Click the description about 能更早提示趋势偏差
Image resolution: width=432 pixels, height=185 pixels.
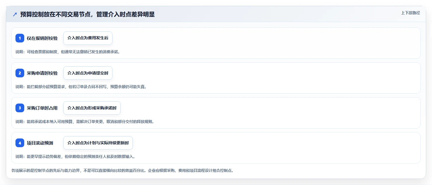tap(75, 156)
